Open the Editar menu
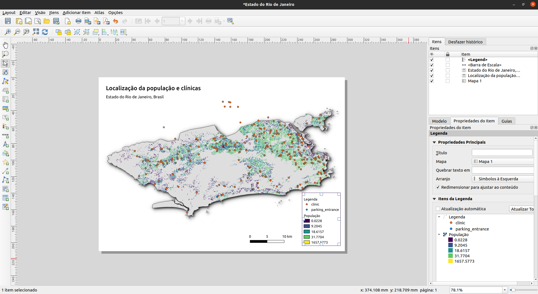This screenshot has width=538, height=294. 25,13
